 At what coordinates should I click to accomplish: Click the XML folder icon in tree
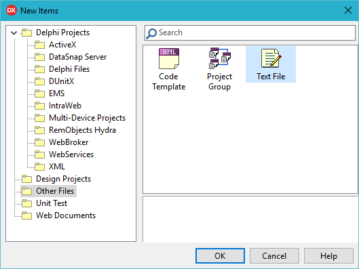tap(39, 167)
